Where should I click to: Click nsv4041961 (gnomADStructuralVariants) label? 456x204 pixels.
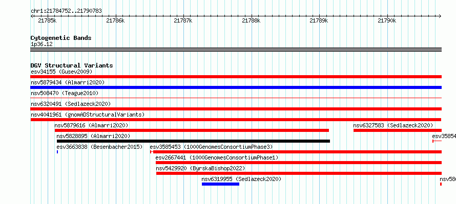(x=88, y=115)
